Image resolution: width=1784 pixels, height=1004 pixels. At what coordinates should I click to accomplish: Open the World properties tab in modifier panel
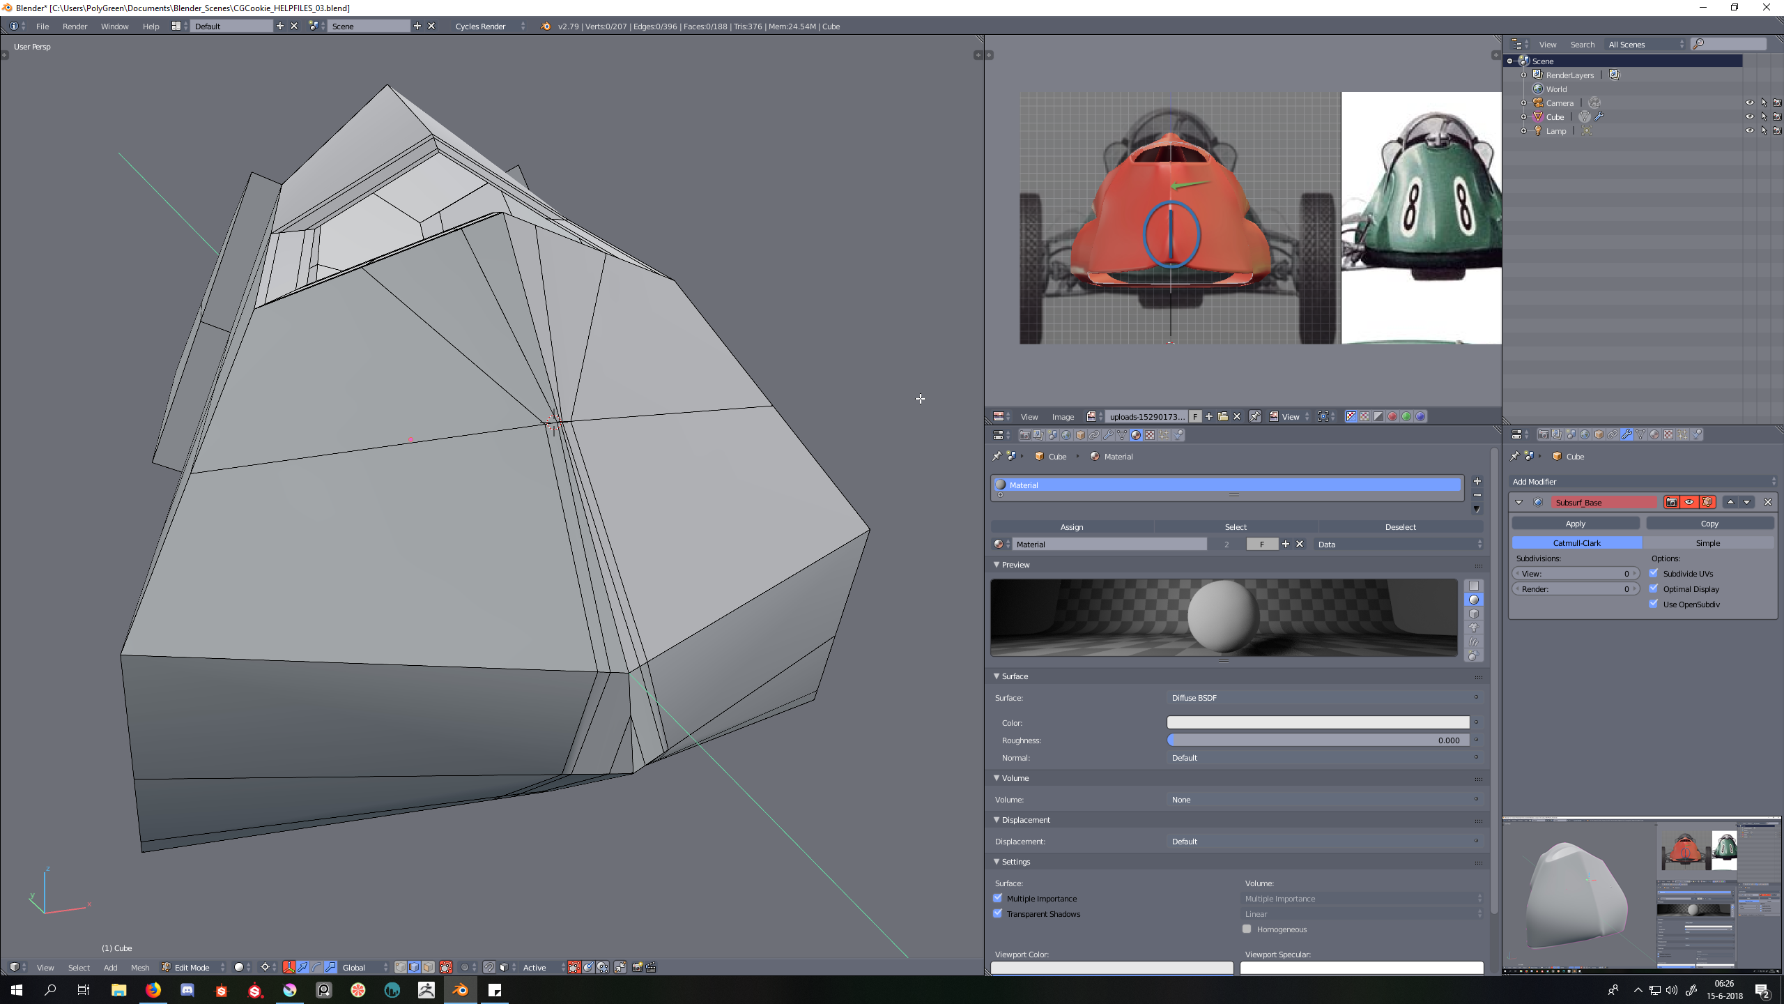[1585, 434]
